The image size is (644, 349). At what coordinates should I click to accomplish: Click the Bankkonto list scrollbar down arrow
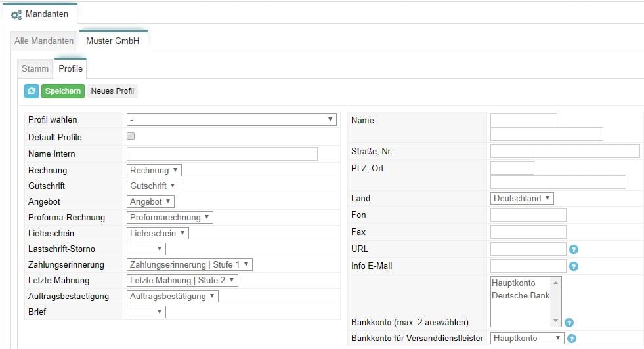tap(555, 321)
